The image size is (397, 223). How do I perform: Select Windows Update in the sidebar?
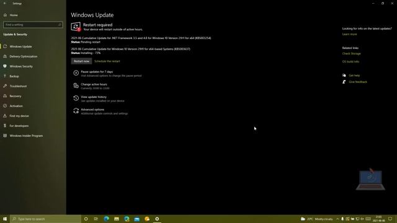click(x=20, y=46)
